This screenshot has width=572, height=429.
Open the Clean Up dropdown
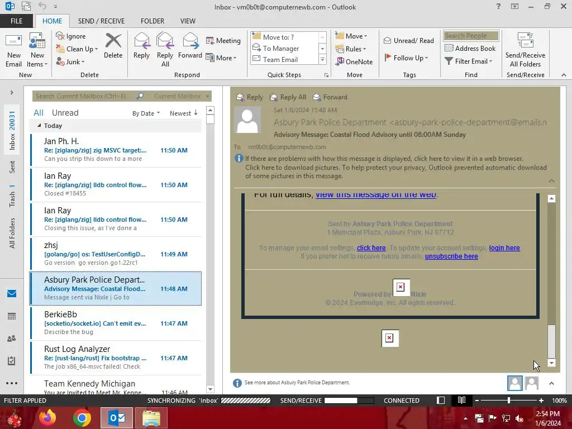(x=77, y=49)
